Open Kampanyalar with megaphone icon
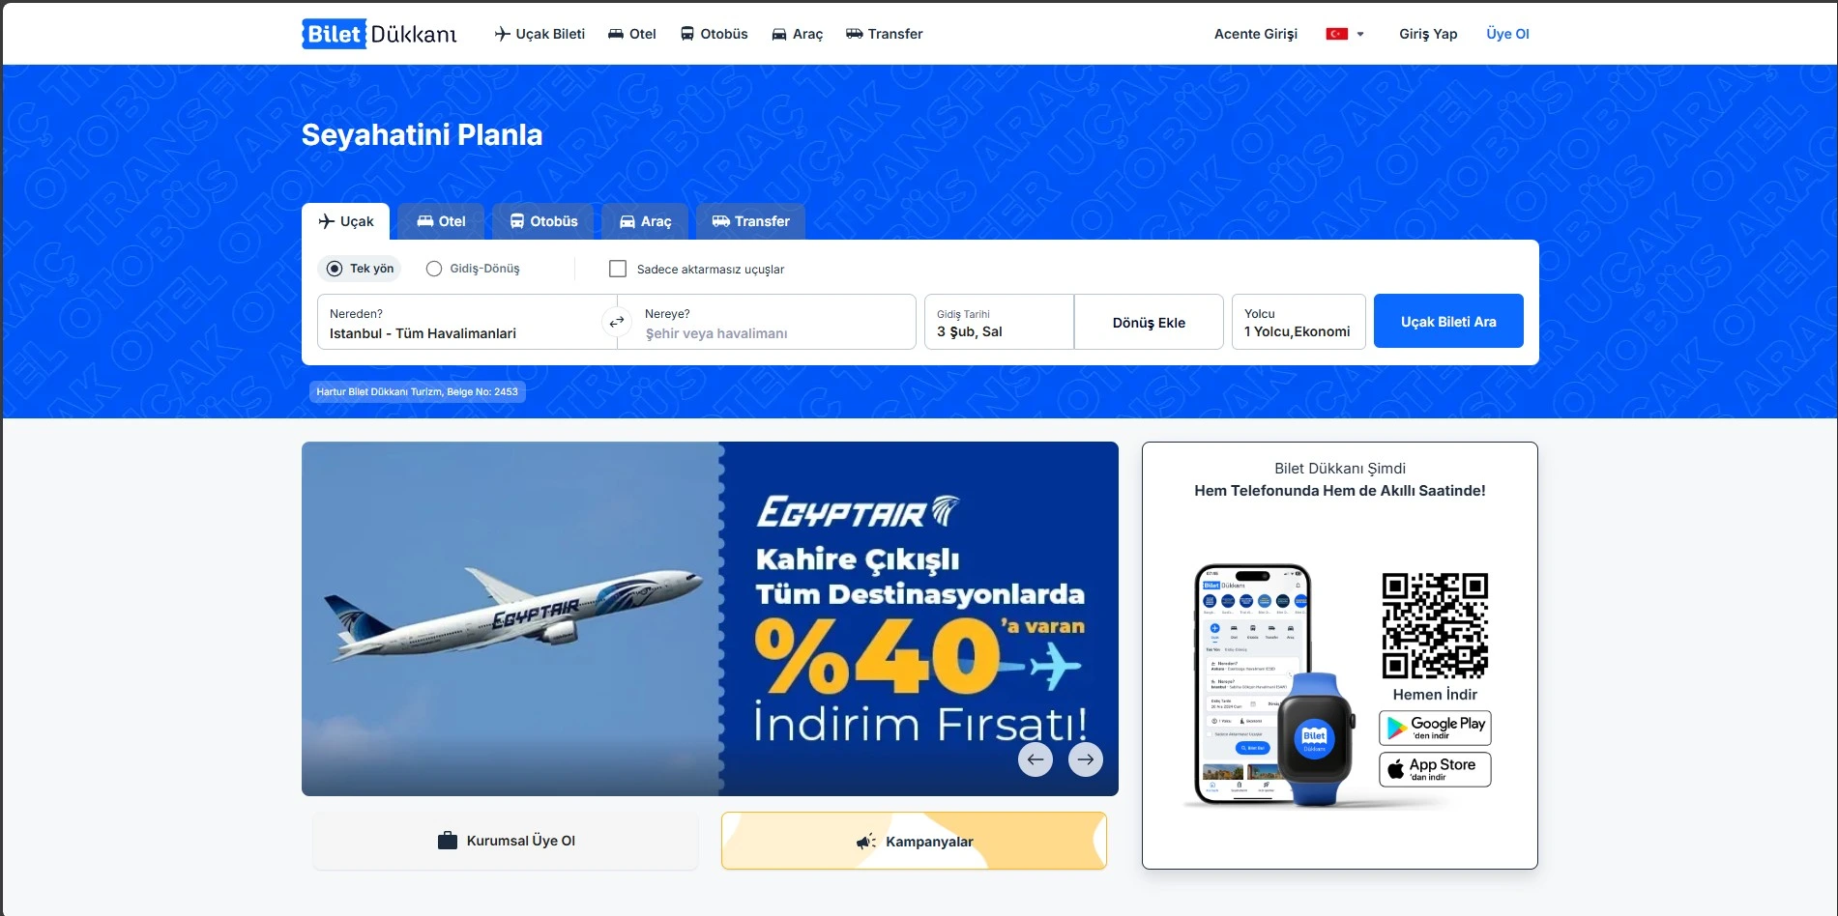 [914, 841]
